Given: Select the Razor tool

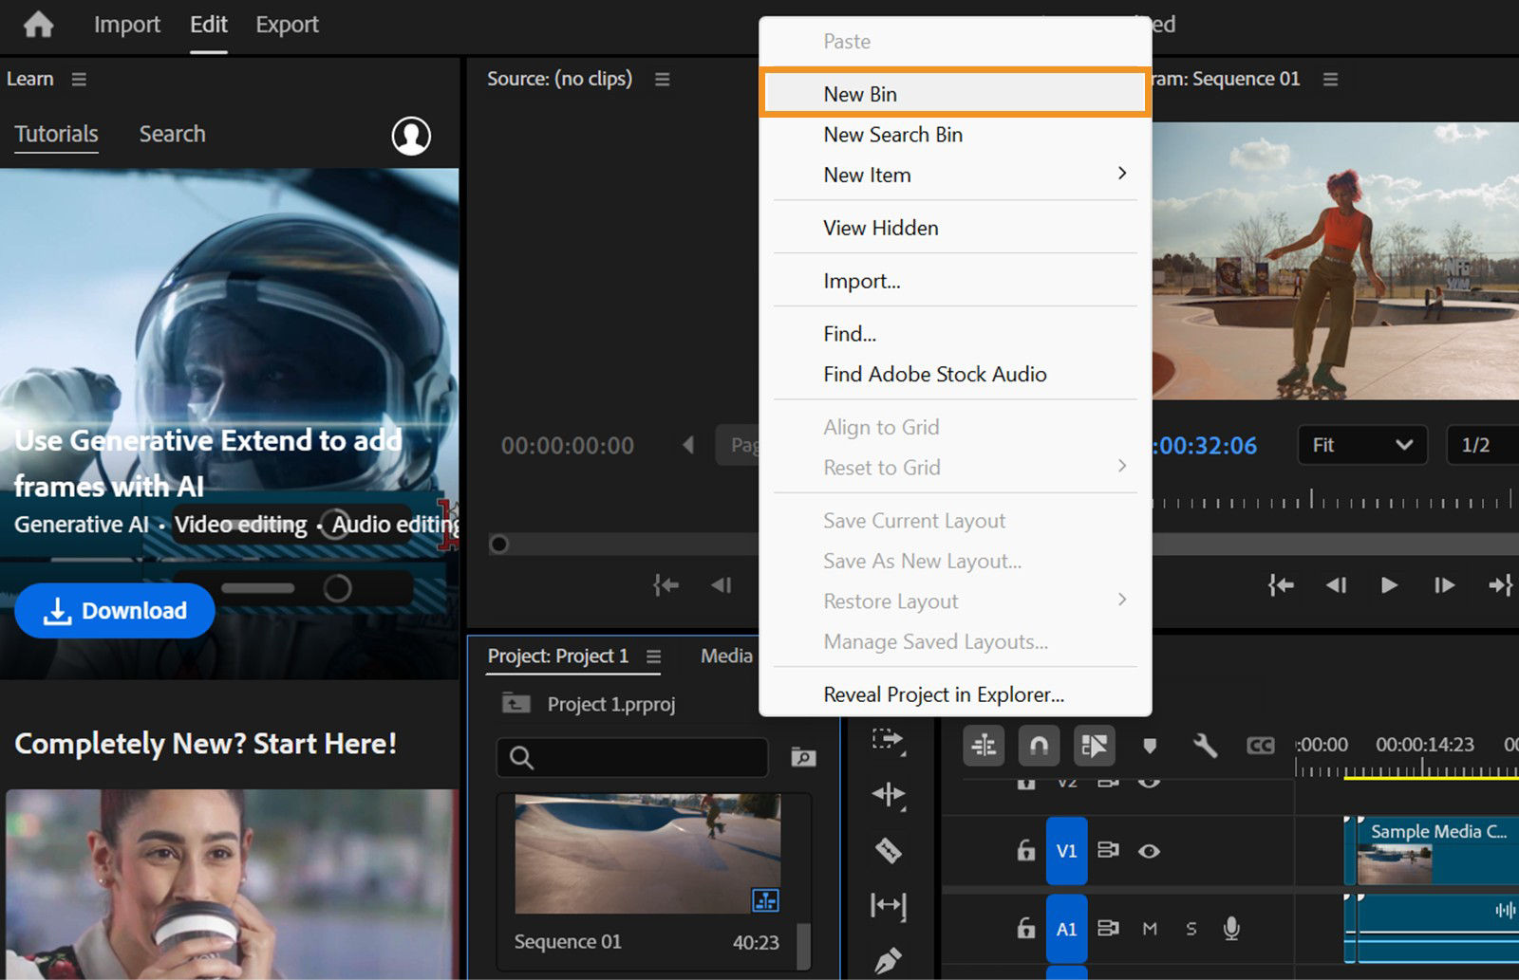Looking at the screenshot, I should [888, 850].
